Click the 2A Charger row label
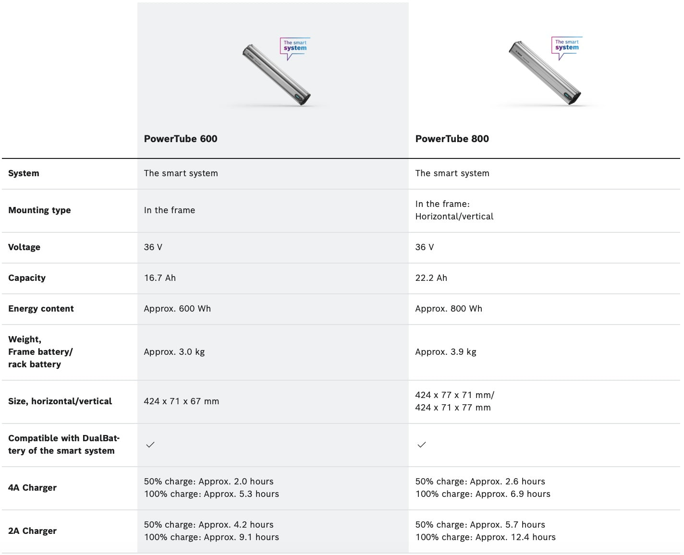Screen dimensions: 684x555 (x=32, y=531)
